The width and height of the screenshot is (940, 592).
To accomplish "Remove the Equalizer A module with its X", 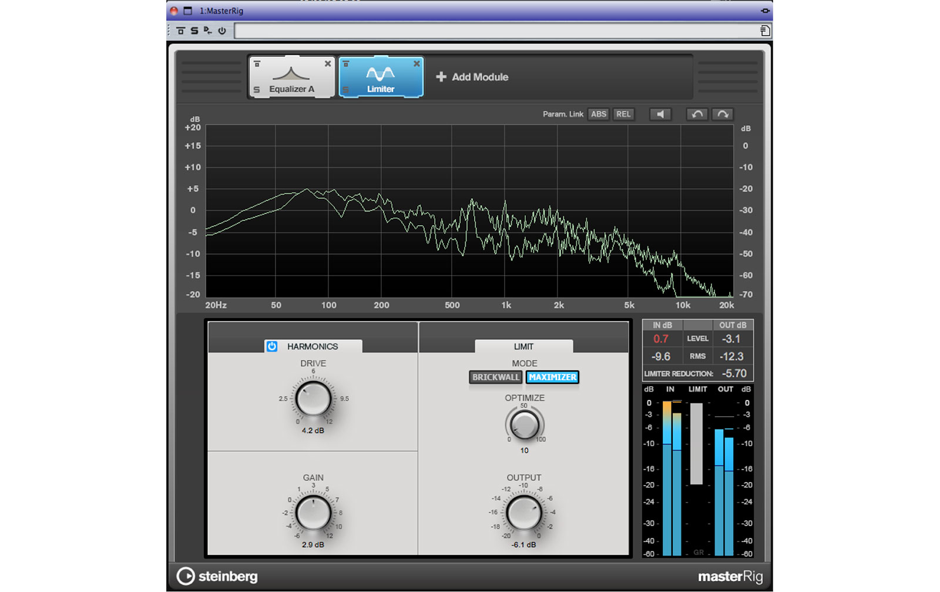I will [x=328, y=63].
